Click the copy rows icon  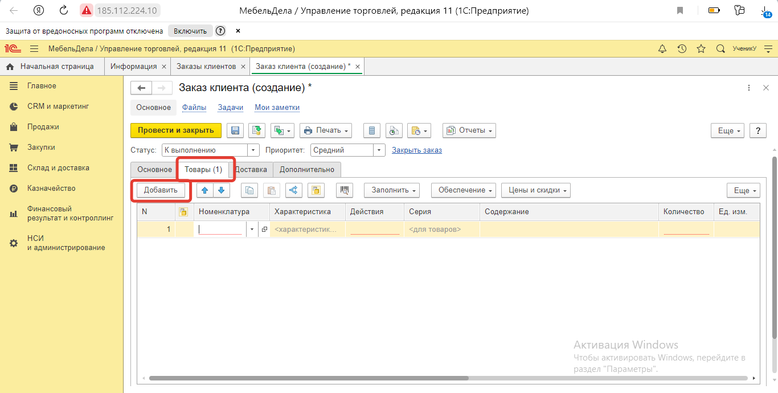tap(249, 190)
